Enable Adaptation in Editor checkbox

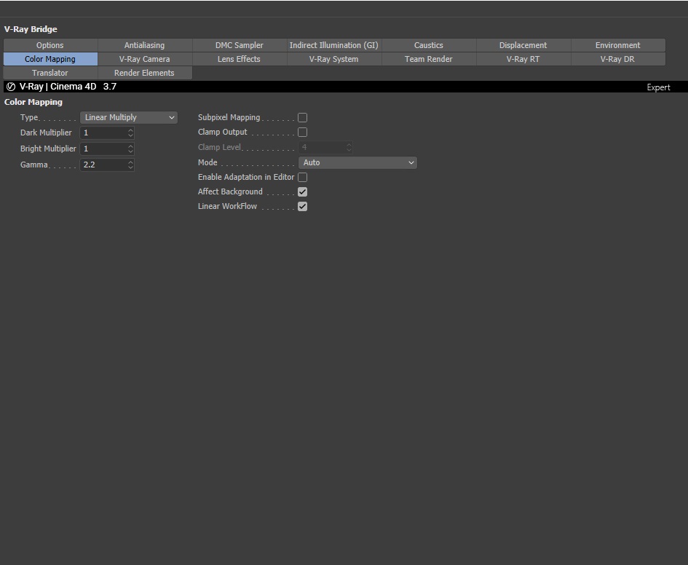click(302, 177)
